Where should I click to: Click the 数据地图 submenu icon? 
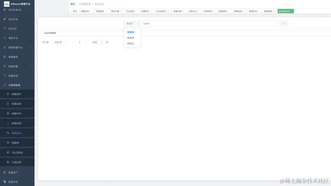click(x=8, y=123)
